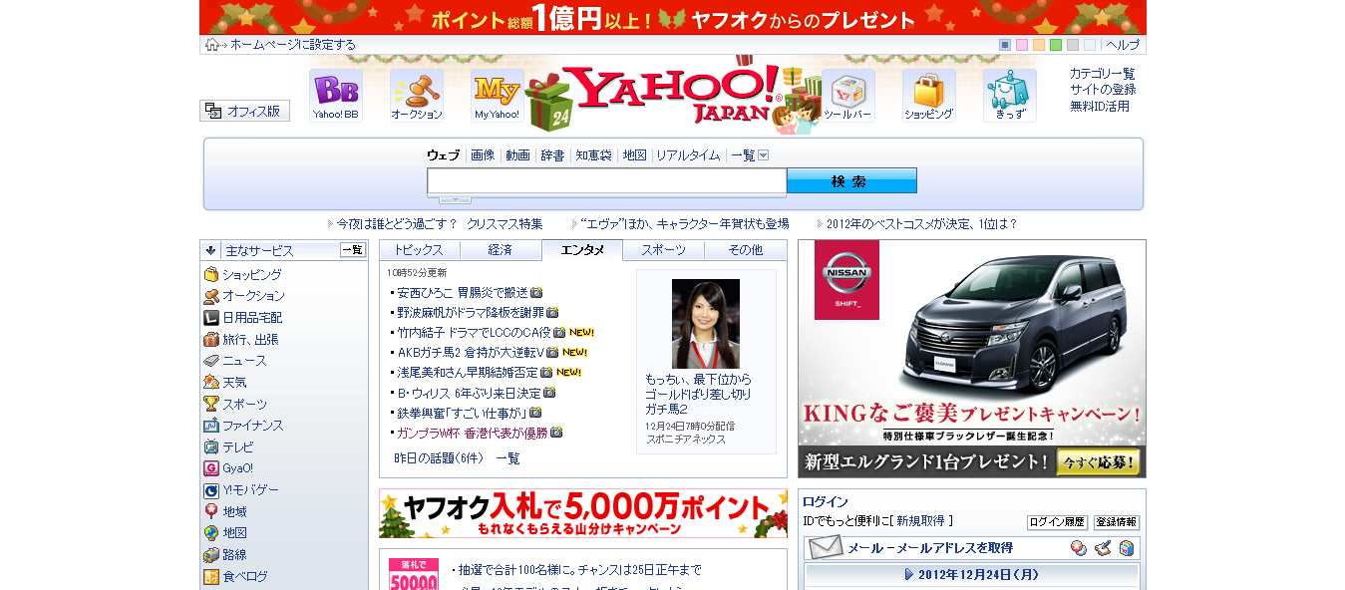Switch to the その他 news tab
1345x590 pixels.
coord(745,250)
